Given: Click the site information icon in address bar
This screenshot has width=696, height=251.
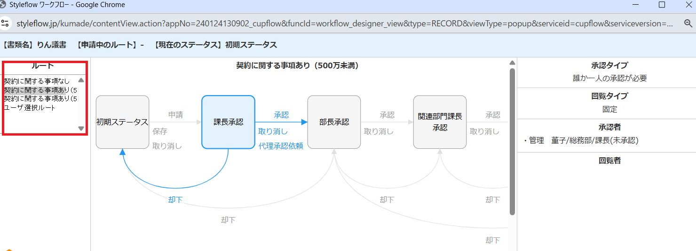Looking at the screenshot, I should pyautogui.click(x=5, y=23).
